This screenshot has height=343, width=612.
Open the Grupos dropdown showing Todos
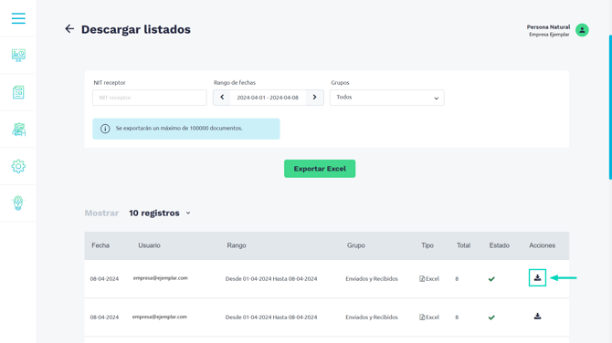point(386,98)
